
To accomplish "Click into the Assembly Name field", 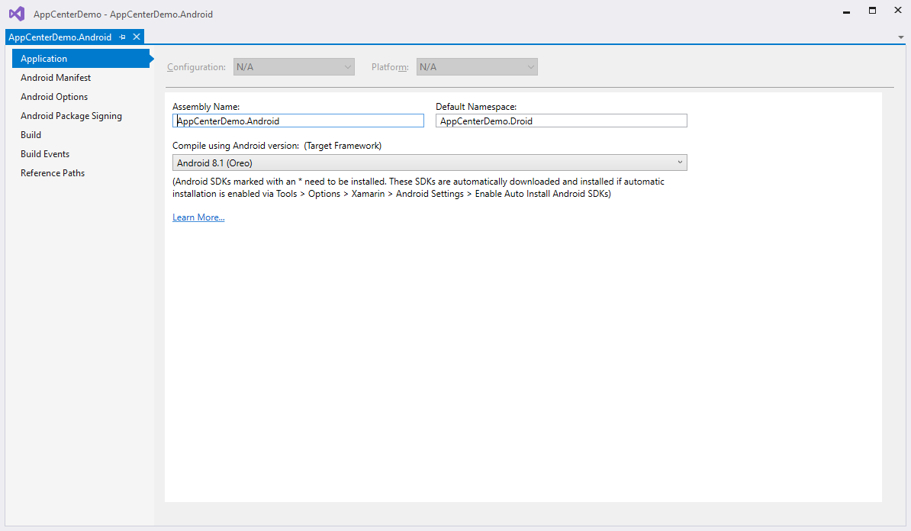I will pos(298,121).
